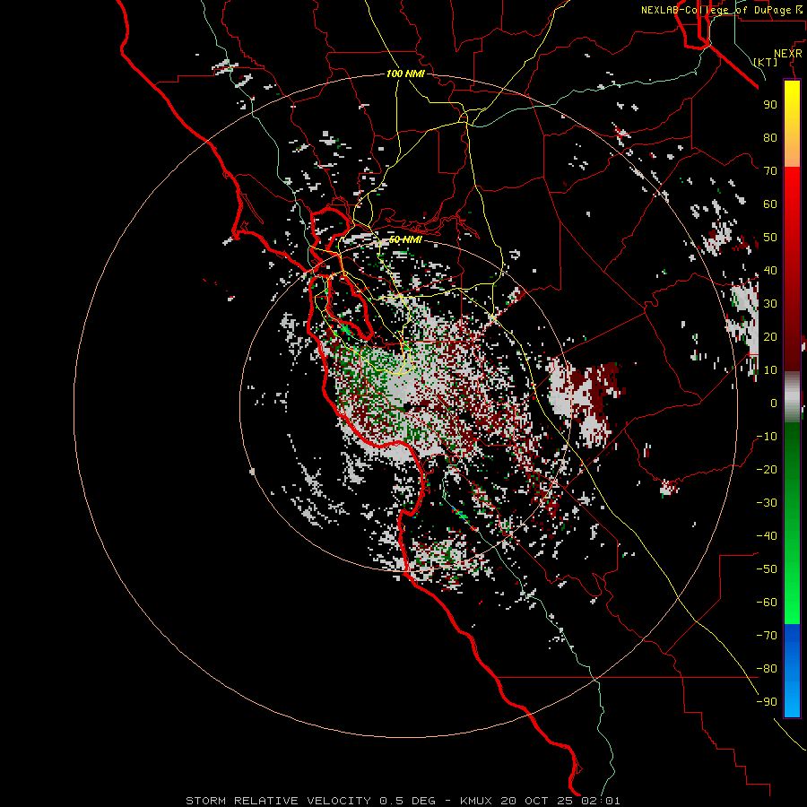Click the 0 value on the velocity scale

[774, 403]
